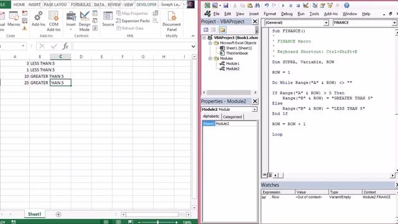Image resolution: width=398 pixels, height=224 pixels.
Task: Open the Macros dialog in Excel ribbon
Action: tap(14, 19)
